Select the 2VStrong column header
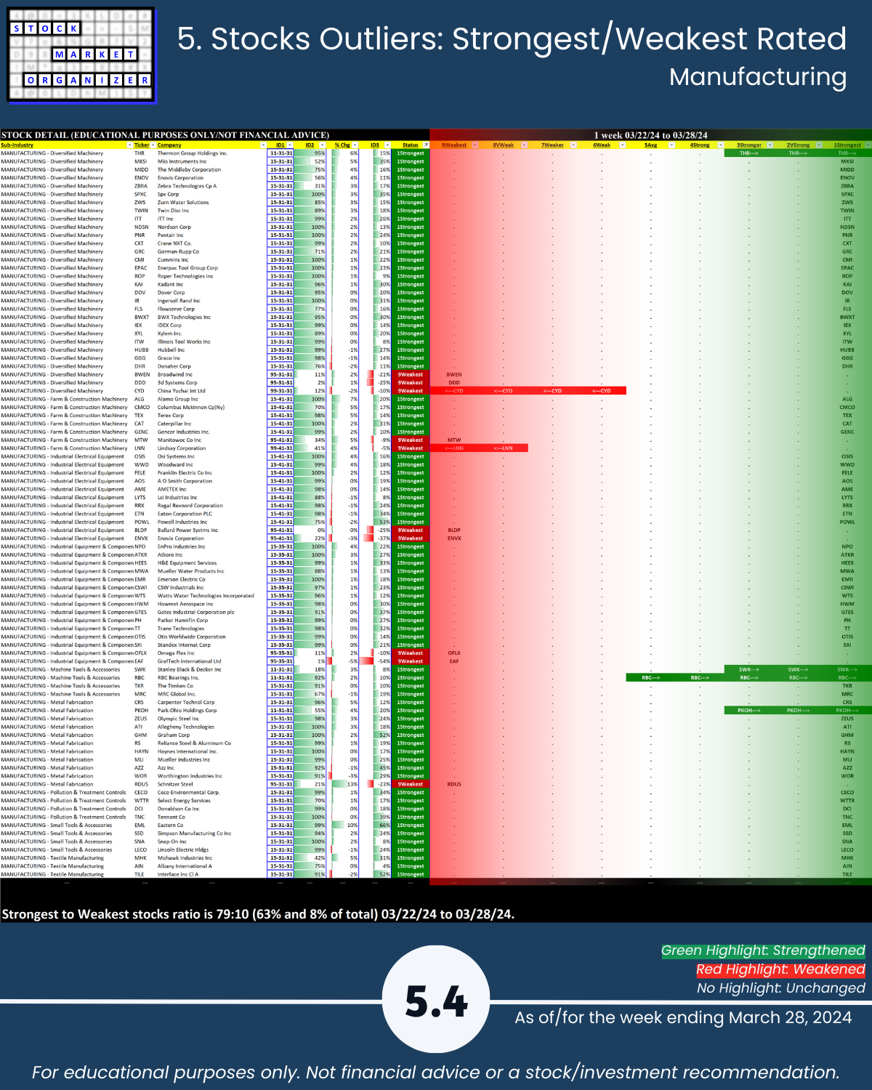872x1090 pixels. tap(798, 145)
